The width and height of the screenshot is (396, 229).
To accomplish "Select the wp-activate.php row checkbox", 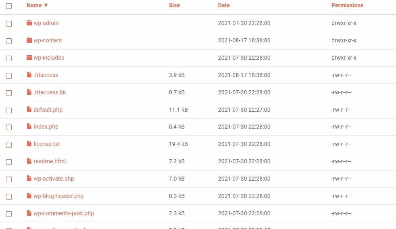I will pyautogui.click(x=9, y=179).
